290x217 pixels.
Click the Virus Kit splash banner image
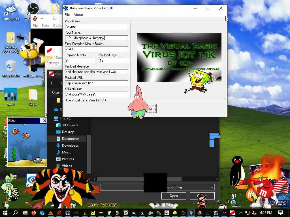click(x=179, y=57)
